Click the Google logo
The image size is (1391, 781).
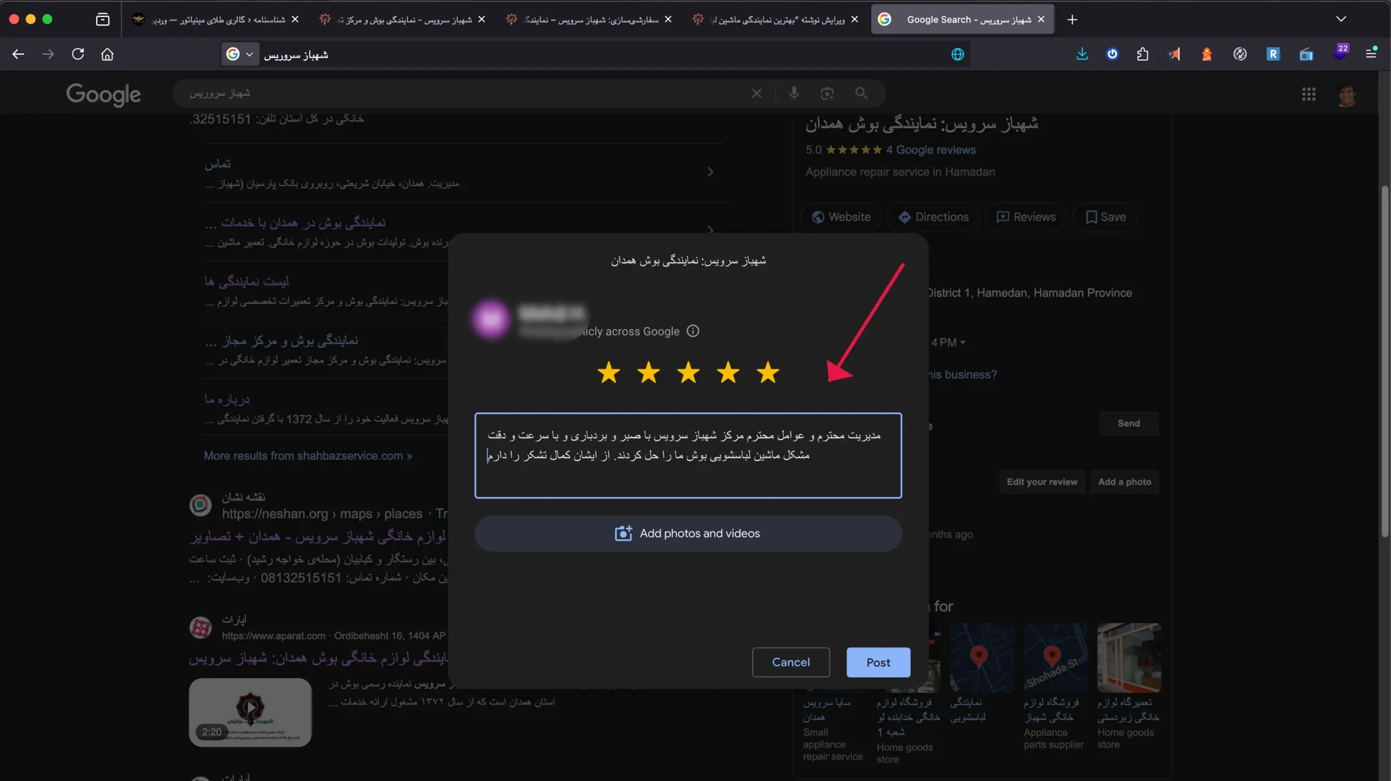(x=103, y=94)
